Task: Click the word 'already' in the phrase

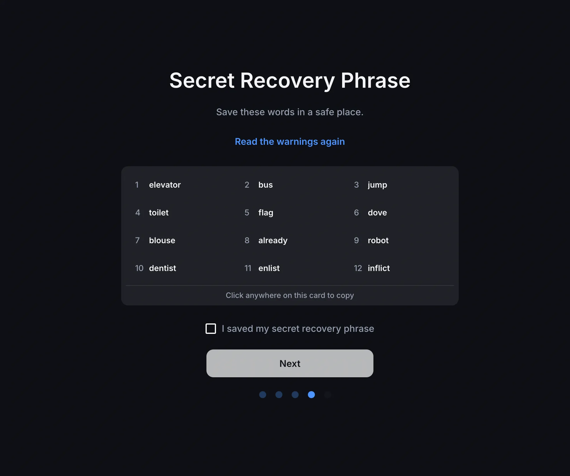Action: point(273,240)
